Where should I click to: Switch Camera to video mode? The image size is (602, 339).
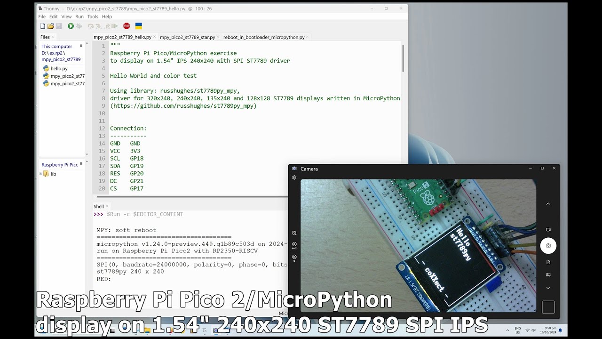click(x=548, y=230)
